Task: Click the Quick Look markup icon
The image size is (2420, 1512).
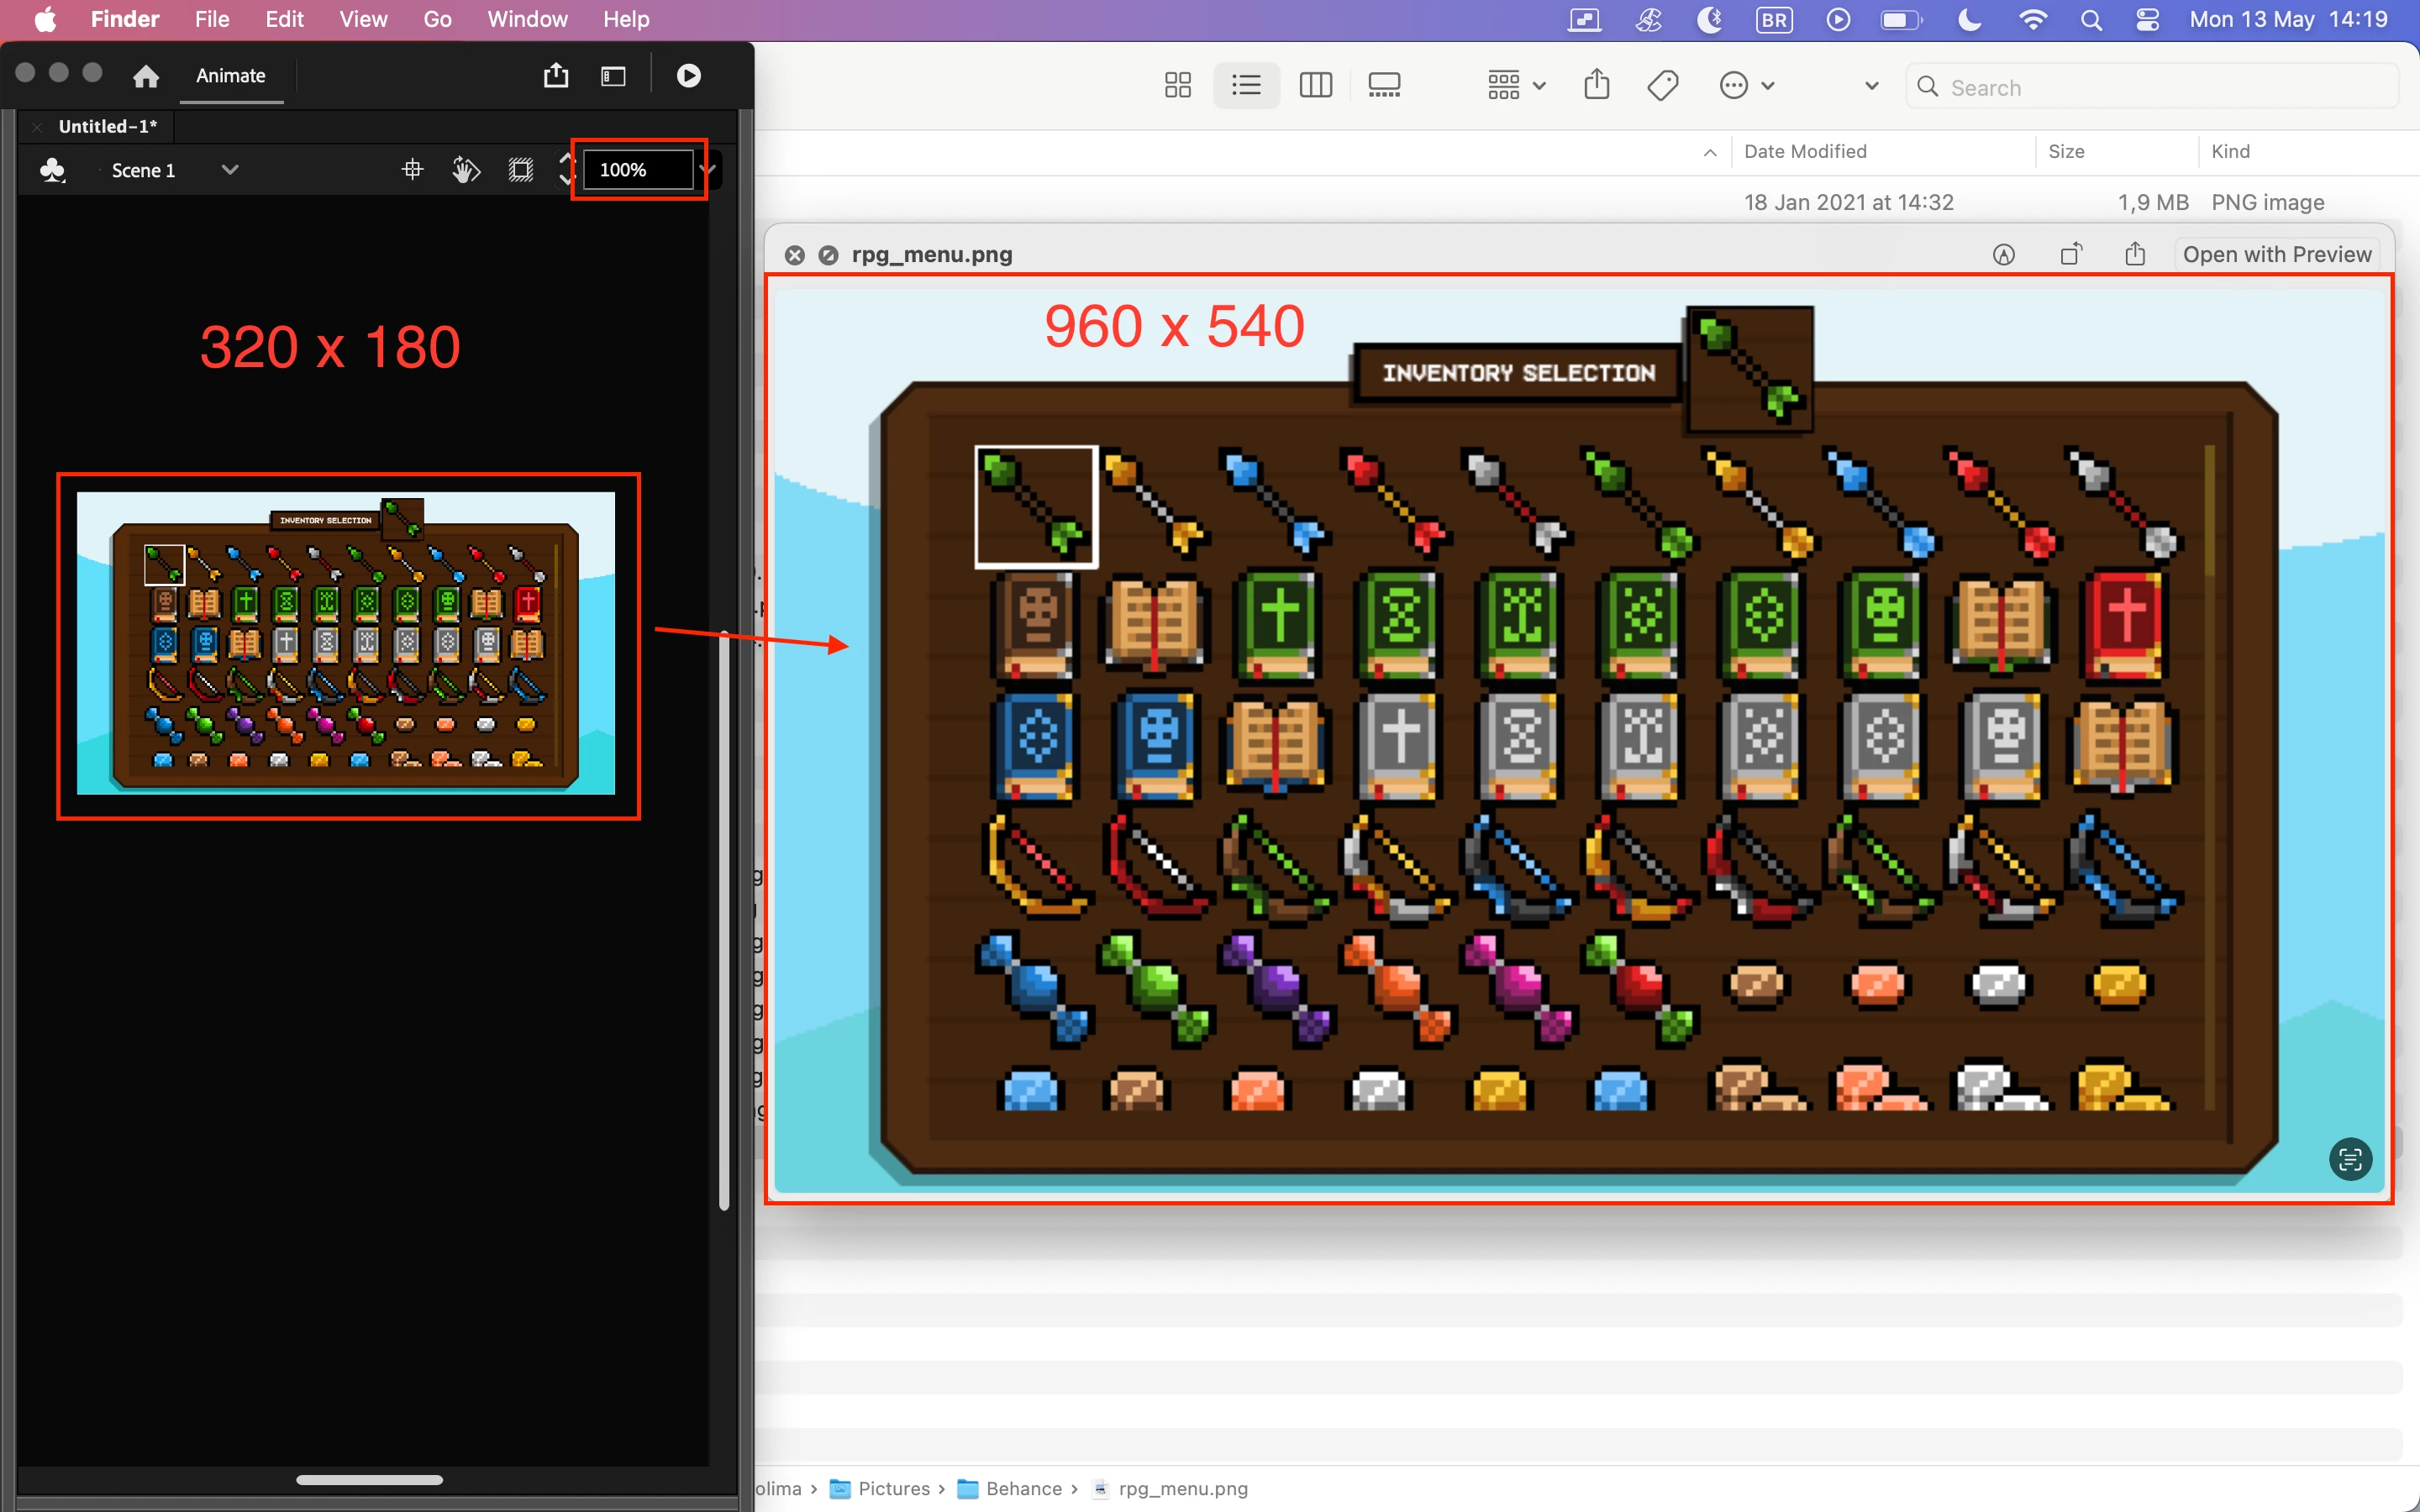Action: tap(2003, 254)
